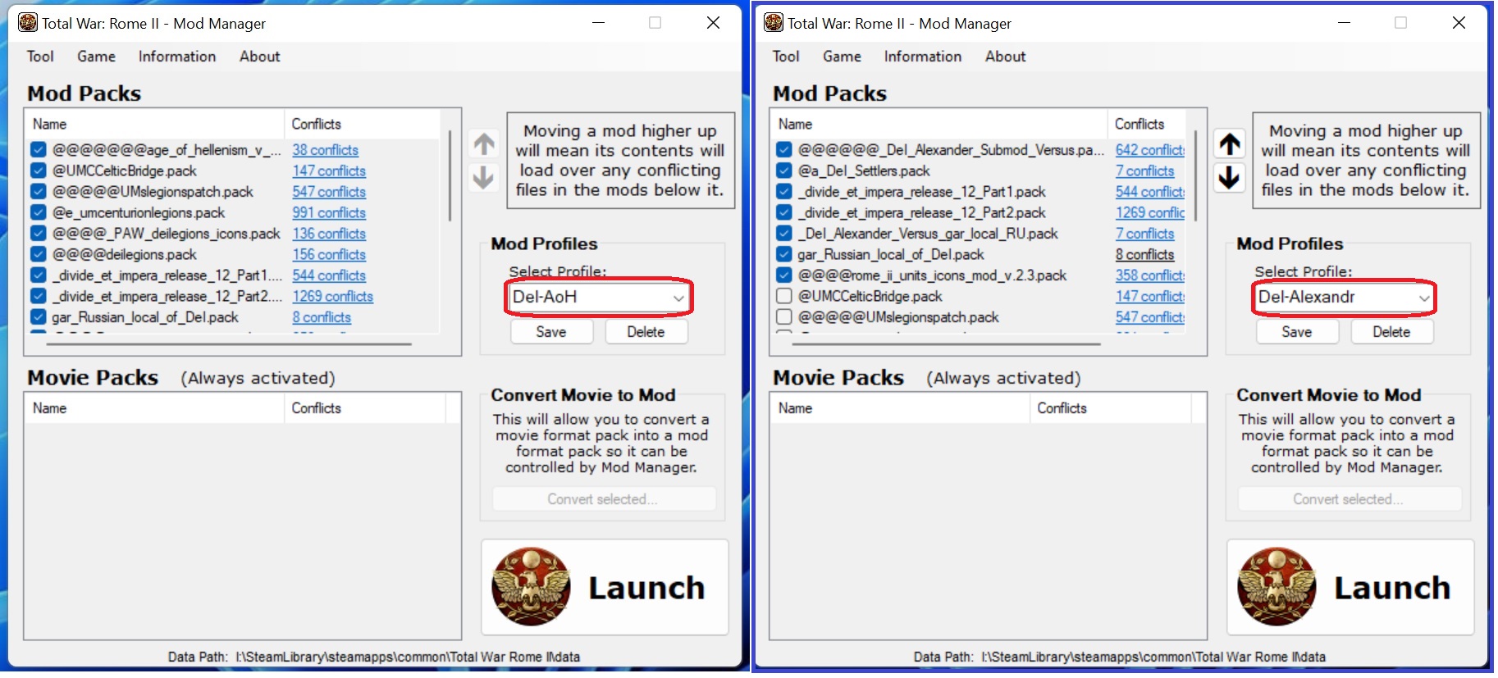Image resolution: width=1498 pixels, height=678 pixels.
Task: Click 991 conflicts link in left window
Action: (x=329, y=212)
